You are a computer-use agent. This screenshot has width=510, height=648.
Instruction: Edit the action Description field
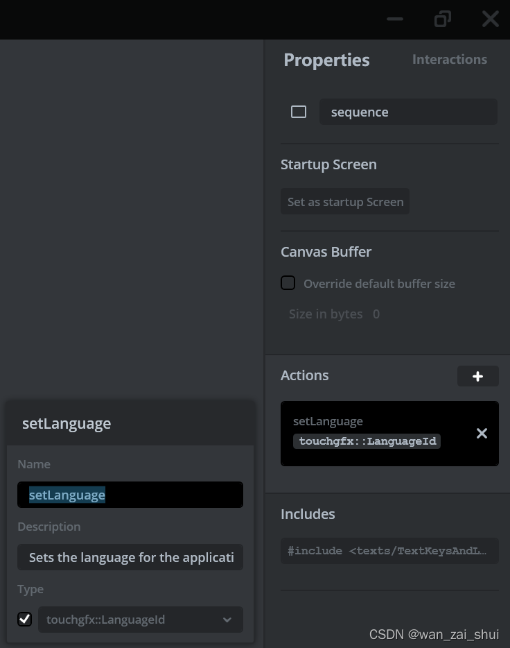pos(130,557)
